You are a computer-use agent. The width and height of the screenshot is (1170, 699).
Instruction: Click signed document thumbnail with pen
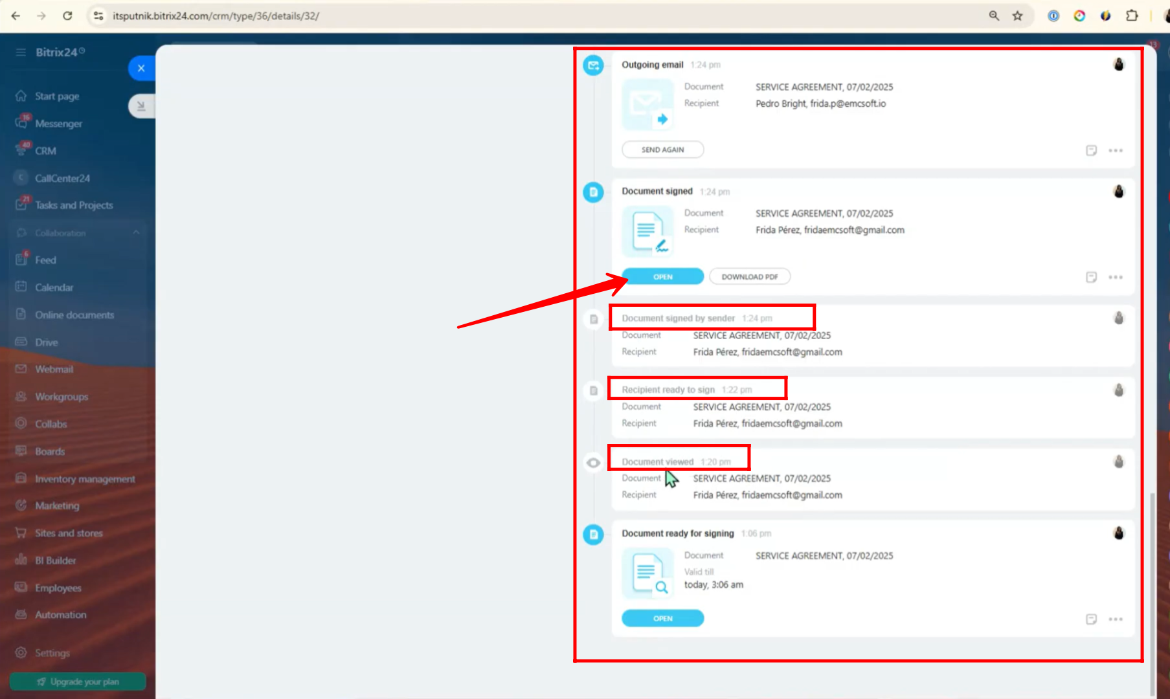[x=647, y=232]
